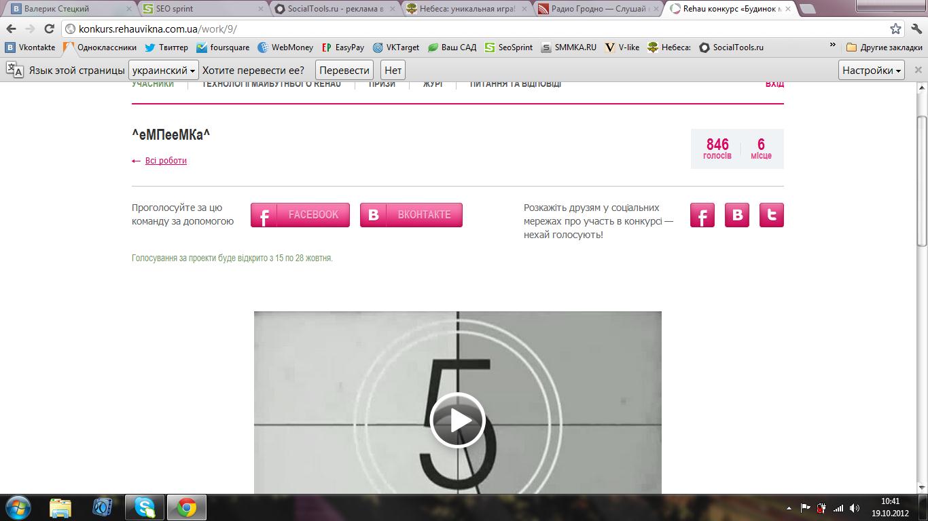
Task: Open the Небеса bookmark
Action: [x=669, y=47]
